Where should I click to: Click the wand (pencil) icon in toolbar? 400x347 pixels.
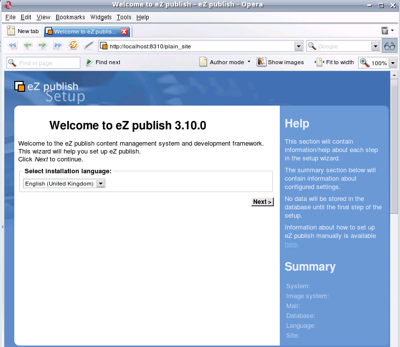tap(89, 45)
